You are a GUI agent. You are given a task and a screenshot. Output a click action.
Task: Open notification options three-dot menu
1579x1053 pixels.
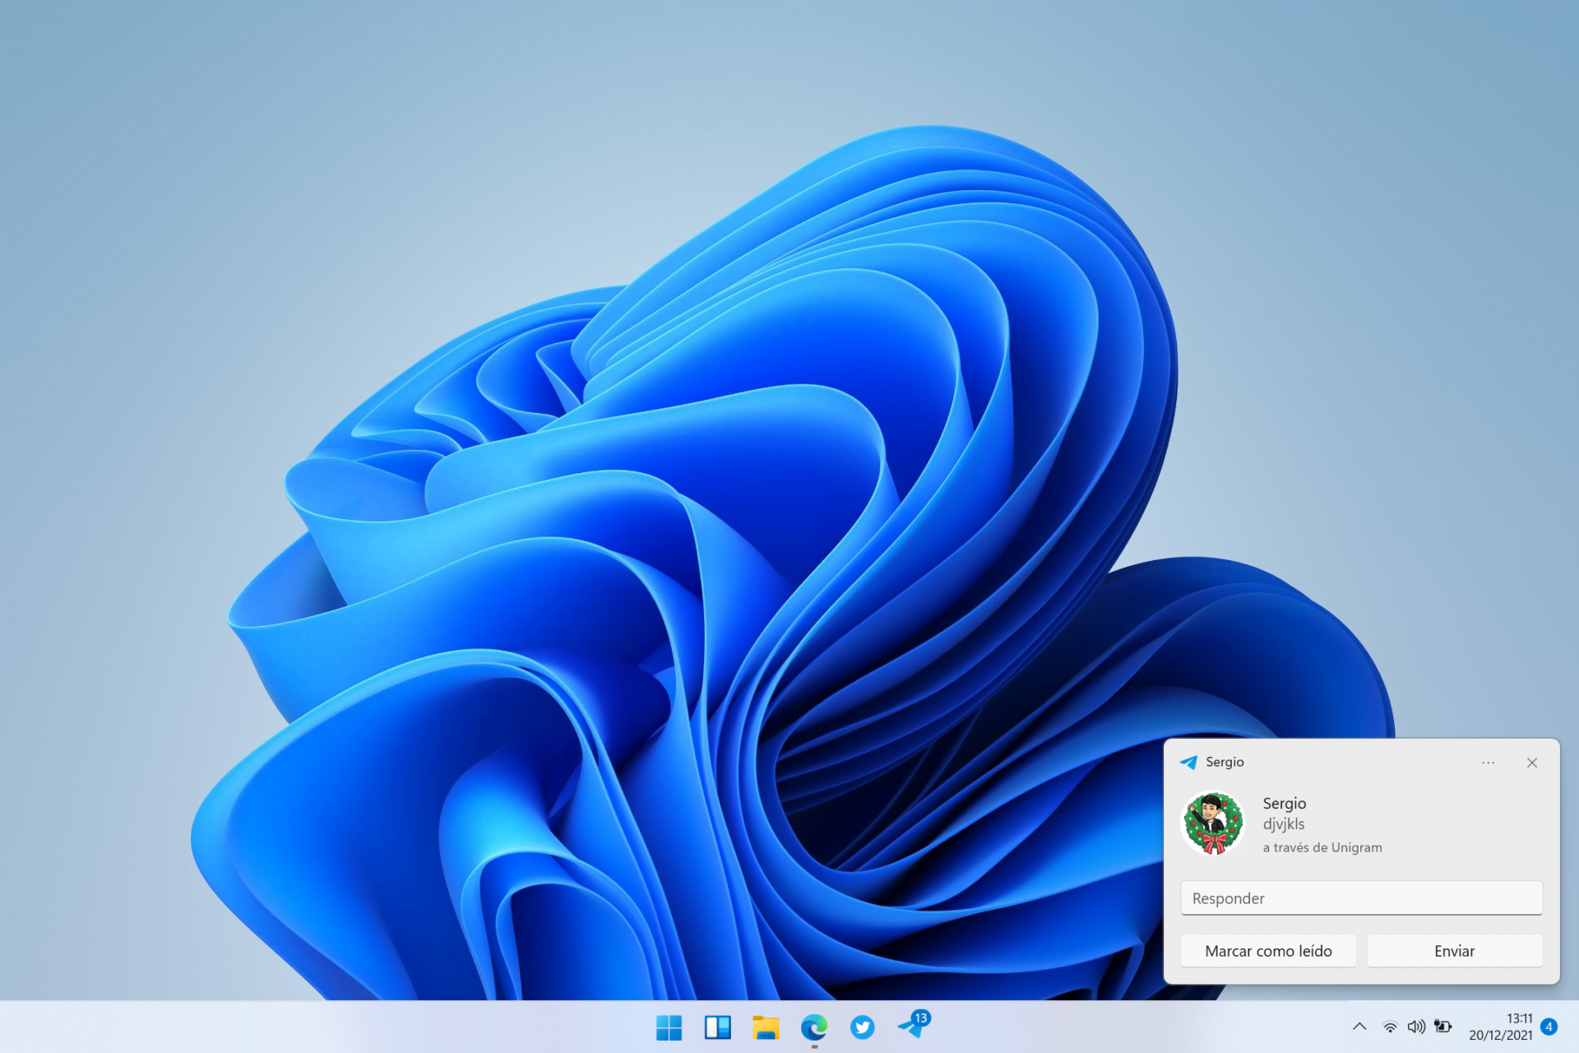point(1488,763)
